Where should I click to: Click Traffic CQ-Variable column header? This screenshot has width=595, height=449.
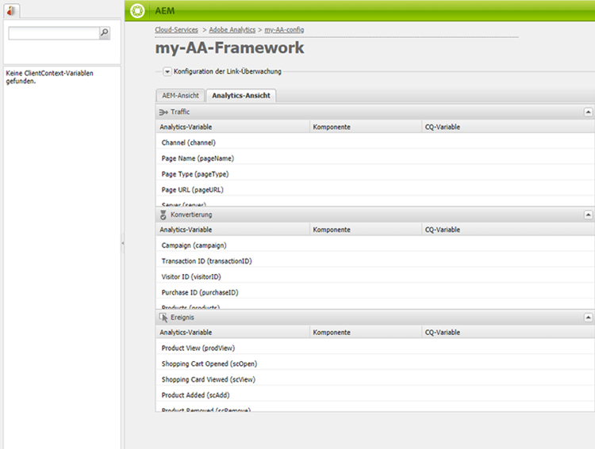[509, 127]
